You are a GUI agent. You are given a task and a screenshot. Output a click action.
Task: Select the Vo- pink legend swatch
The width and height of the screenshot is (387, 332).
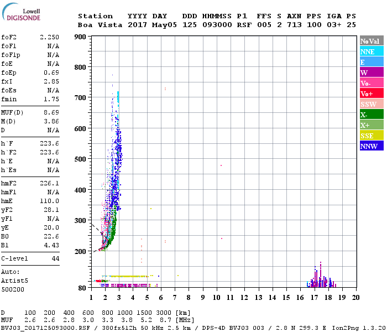(372, 83)
